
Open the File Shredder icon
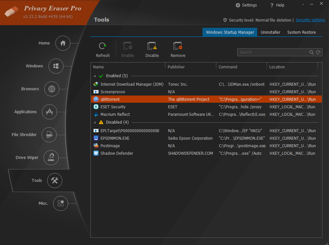tap(49, 135)
